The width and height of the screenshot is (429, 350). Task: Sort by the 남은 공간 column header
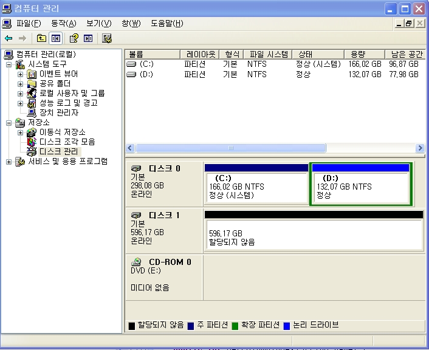pos(405,54)
